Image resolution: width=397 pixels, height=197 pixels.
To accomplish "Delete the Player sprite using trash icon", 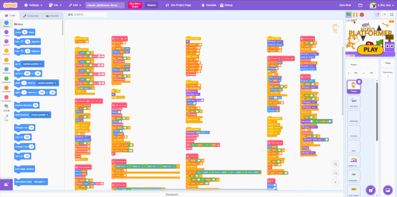I will pos(359,81).
